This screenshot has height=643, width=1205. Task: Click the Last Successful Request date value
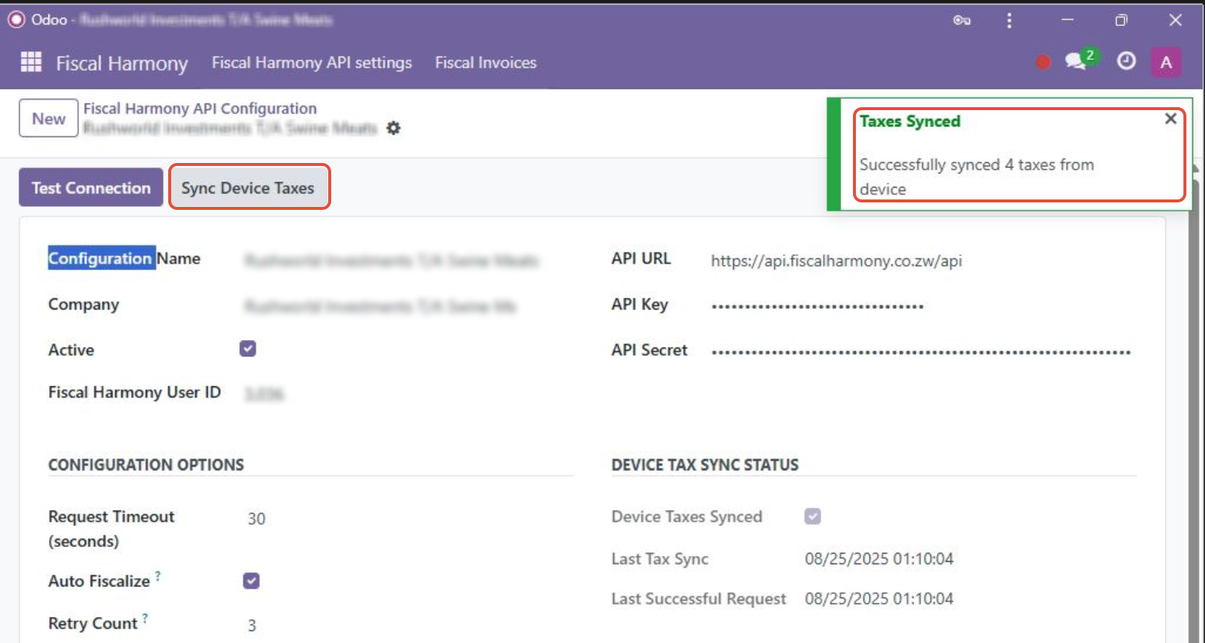tap(878, 598)
